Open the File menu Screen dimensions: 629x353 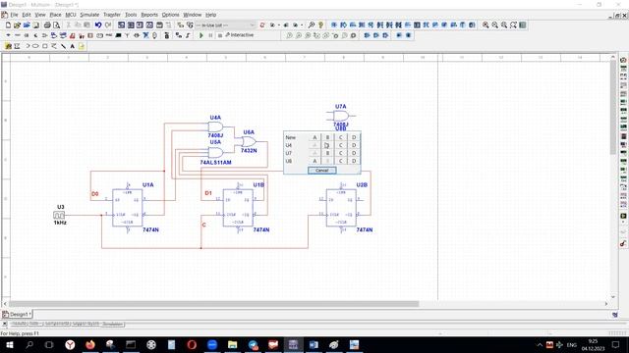(14, 15)
